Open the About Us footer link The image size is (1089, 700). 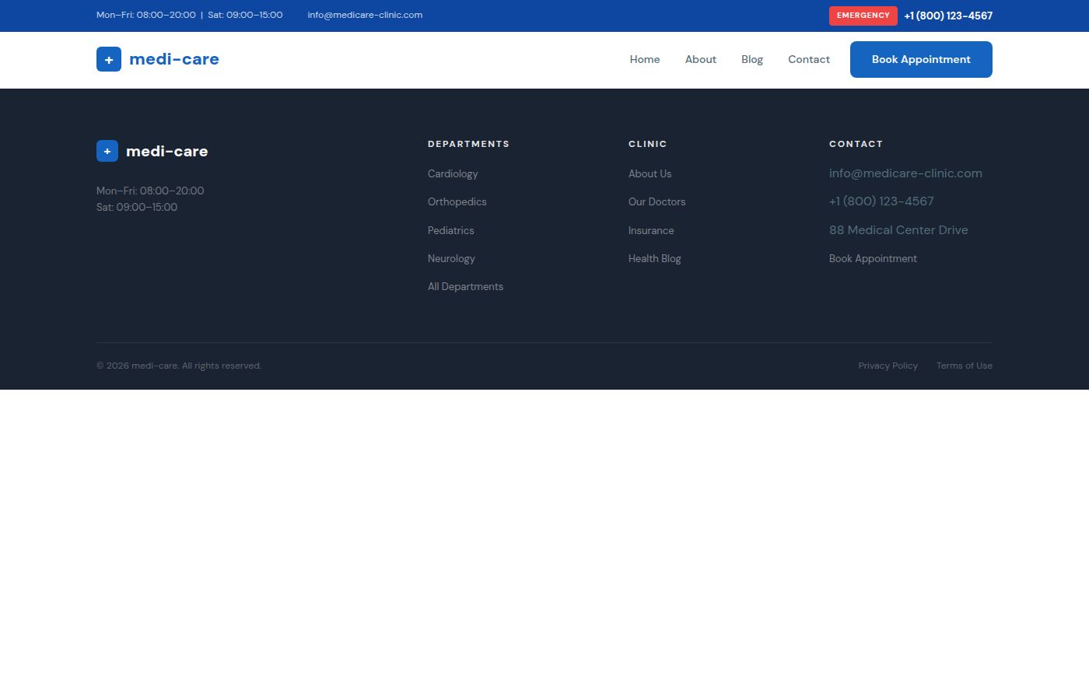coord(650,173)
